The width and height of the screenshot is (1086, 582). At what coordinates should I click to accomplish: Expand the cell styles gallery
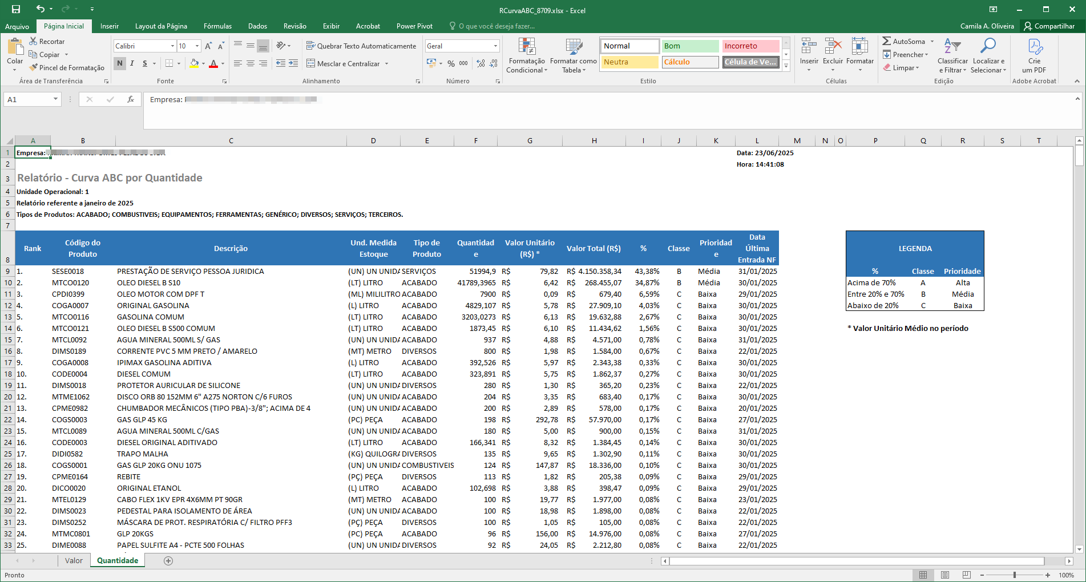point(786,66)
